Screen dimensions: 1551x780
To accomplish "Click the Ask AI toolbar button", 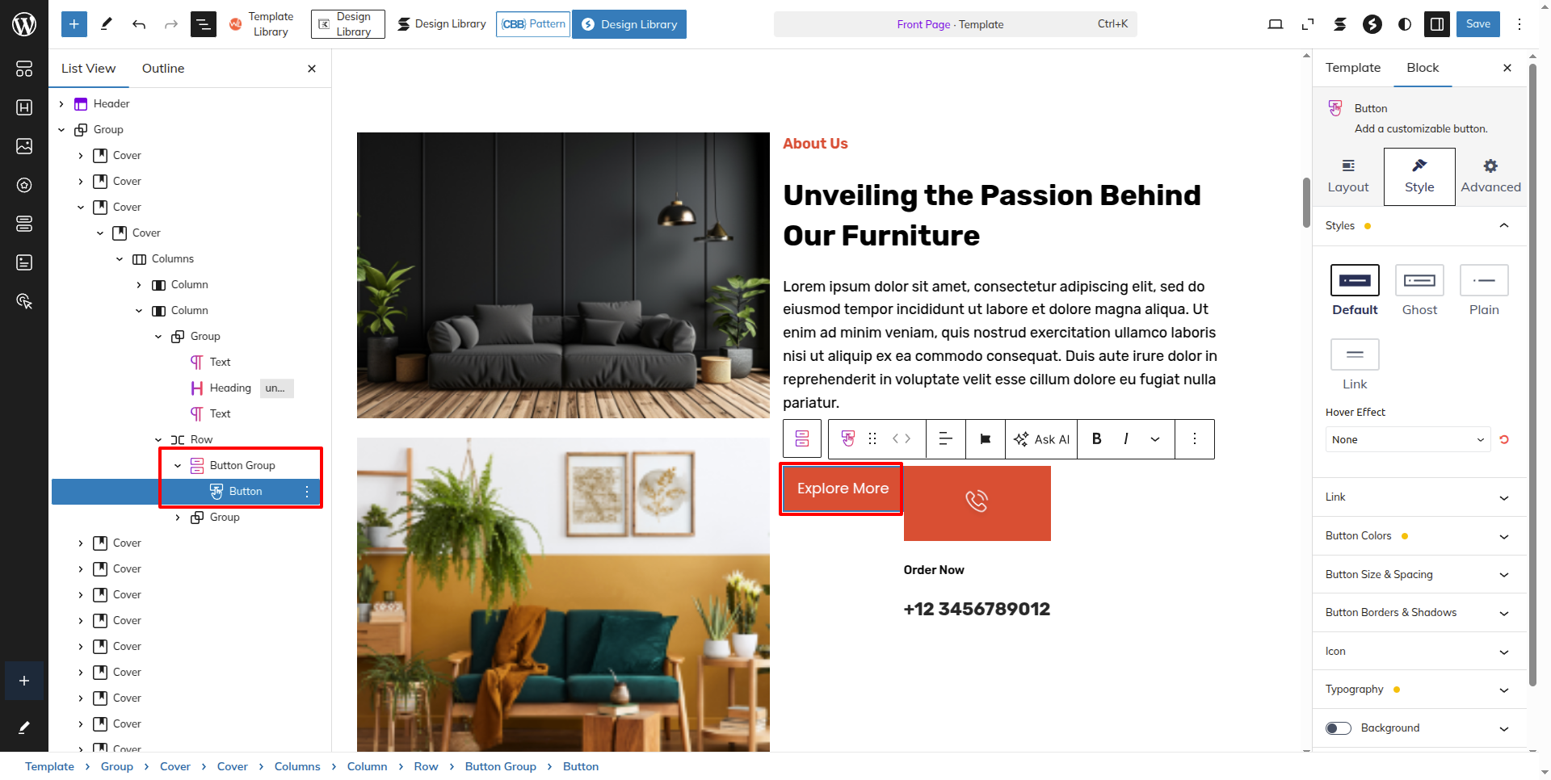I will [x=1041, y=439].
